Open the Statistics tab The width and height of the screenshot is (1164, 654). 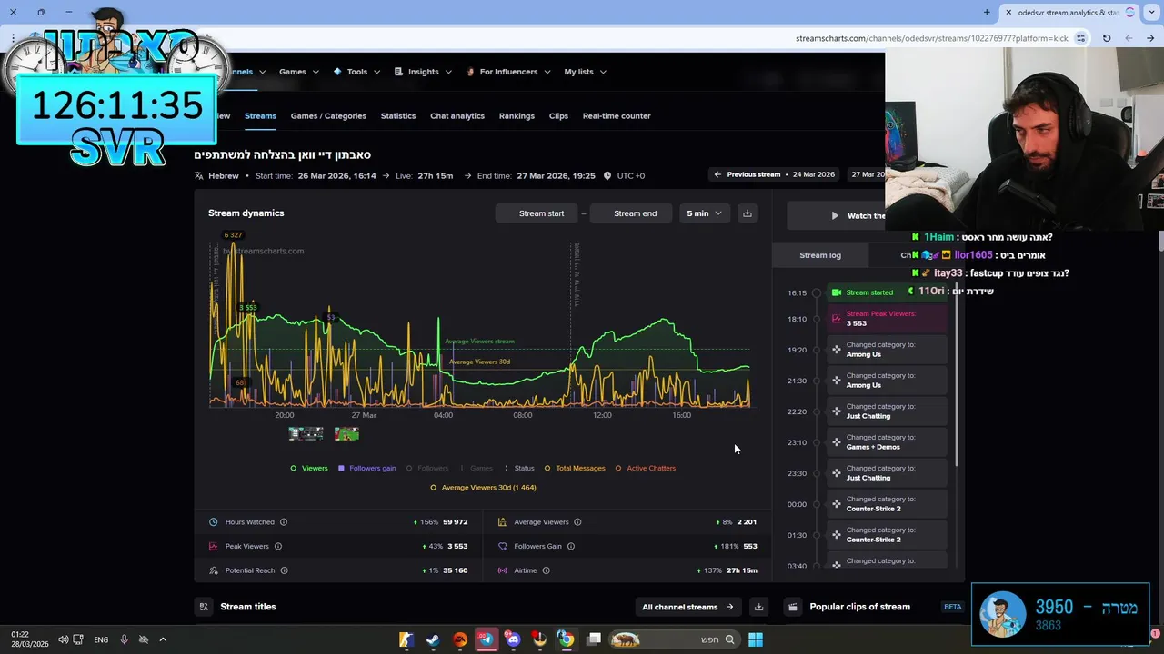pyautogui.click(x=398, y=116)
